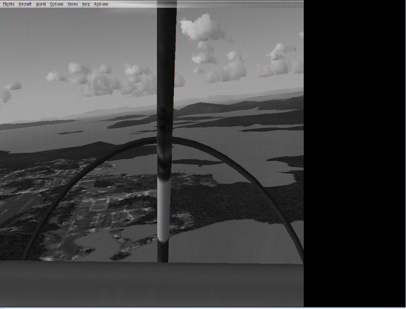Open the Views menu
This screenshot has height=309, width=406.
point(72,4)
